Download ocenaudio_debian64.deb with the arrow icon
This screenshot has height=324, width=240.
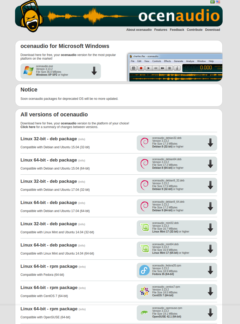click(x=210, y=164)
